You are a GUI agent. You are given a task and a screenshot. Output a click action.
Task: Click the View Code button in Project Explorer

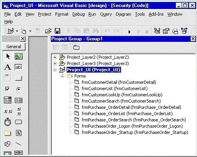[56, 47]
